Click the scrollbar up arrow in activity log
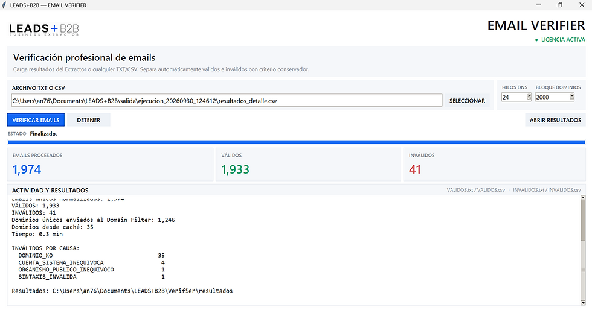The width and height of the screenshot is (592, 310). point(582,198)
